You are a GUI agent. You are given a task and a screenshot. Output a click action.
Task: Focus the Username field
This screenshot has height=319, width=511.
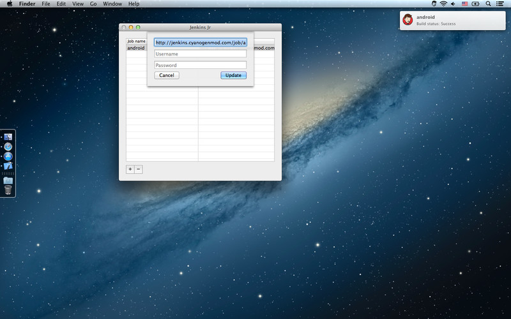click(x=201, y=54)
